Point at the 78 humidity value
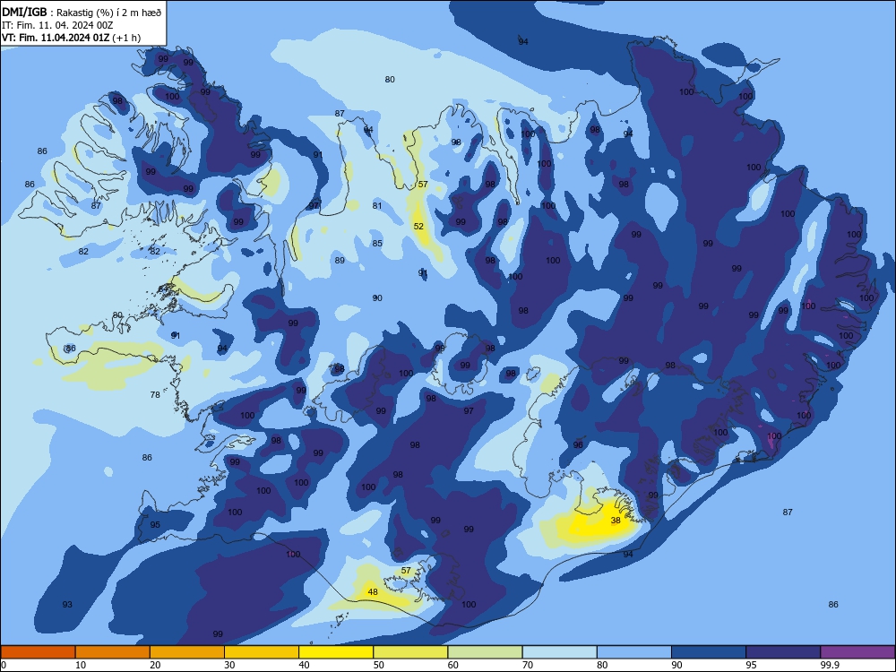The image size is (896, 672). tap(155, 394)
